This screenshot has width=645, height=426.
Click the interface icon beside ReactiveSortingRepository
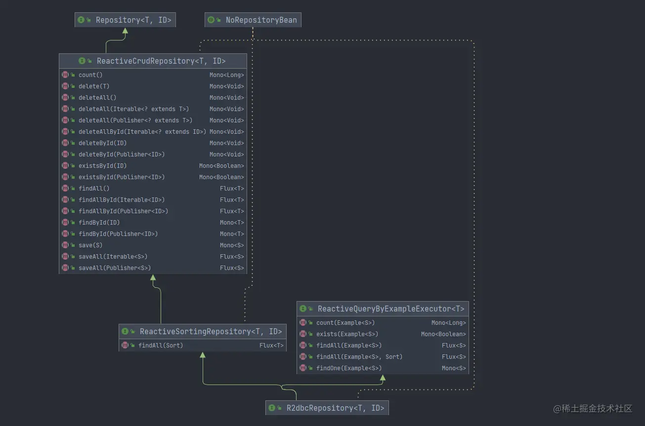tap(125, 331)
